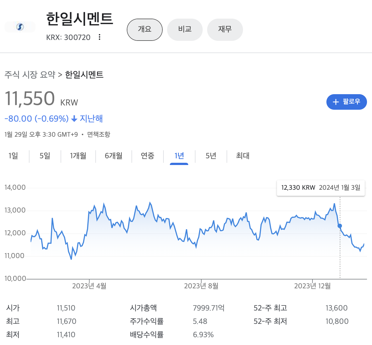The image size is (372, 345).
Task: Select the 6개월 chart range
Action: 114,156
